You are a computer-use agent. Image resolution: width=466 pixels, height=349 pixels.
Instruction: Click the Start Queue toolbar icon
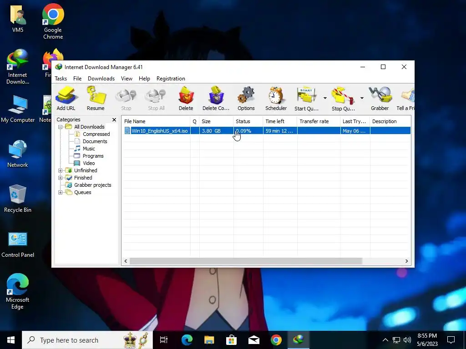(306, 99)
